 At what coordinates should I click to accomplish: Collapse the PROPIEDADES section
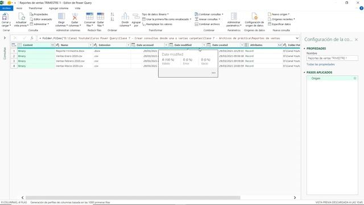coord(305,48)
